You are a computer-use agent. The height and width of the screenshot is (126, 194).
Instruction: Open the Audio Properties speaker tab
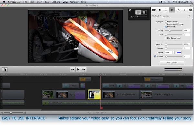(x=160, y=10)
